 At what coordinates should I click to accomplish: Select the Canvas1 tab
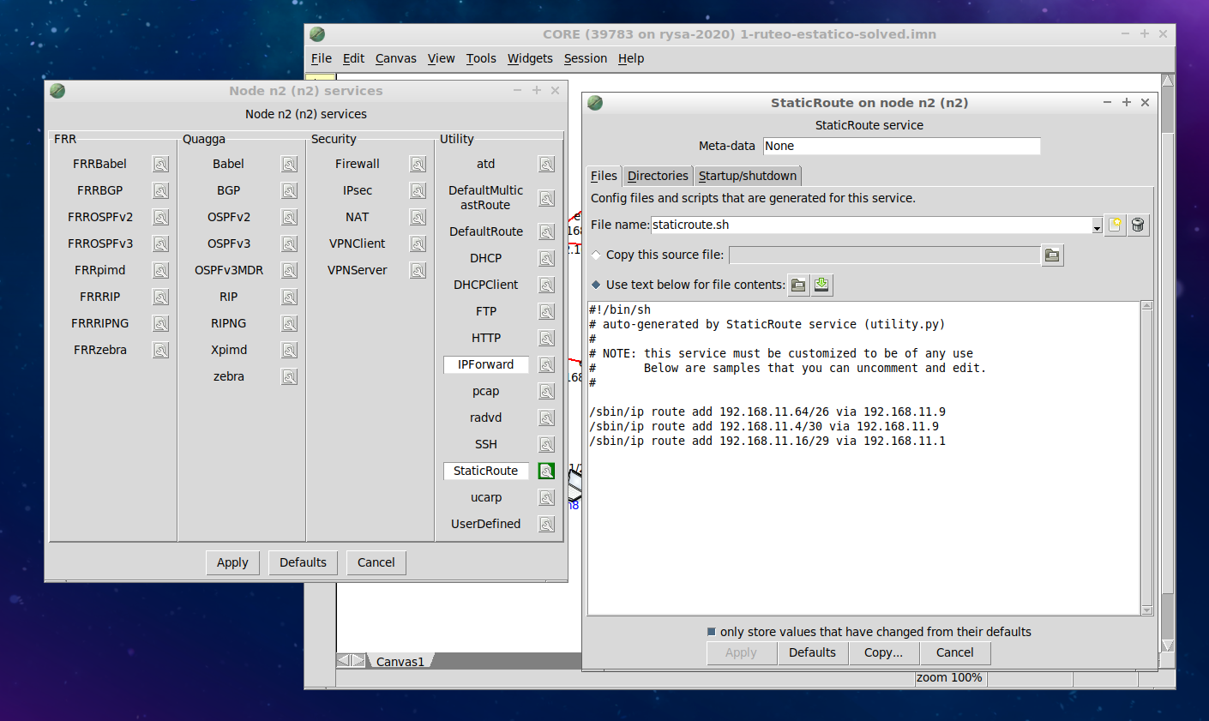tap(400, 662)
